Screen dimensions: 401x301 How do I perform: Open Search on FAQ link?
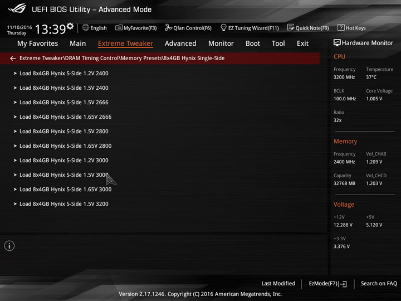pyautogui.click(x=379, y=283)
